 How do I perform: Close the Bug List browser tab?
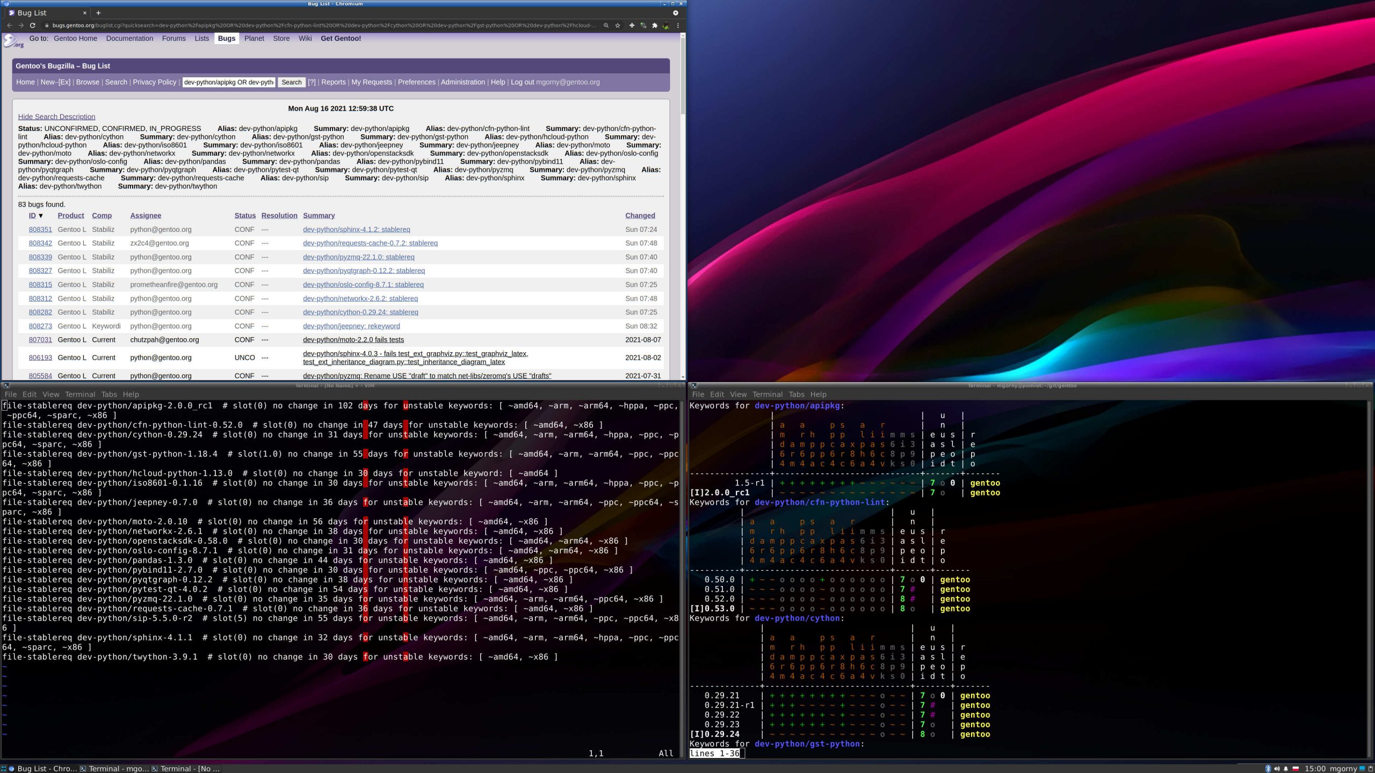(85, 13)
